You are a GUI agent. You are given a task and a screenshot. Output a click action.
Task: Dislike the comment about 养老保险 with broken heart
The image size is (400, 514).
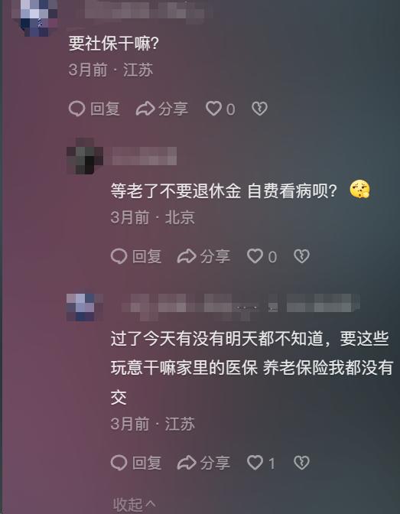coord(301,463)
